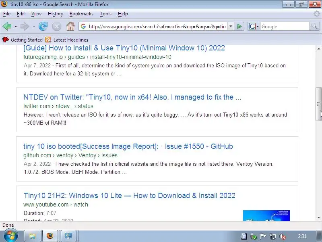Click the Done status bar text
Image resolution: width=322 pixels, height=242 pixels.
8,225
